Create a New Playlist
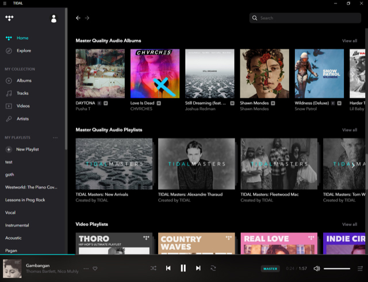 (27, 149)
